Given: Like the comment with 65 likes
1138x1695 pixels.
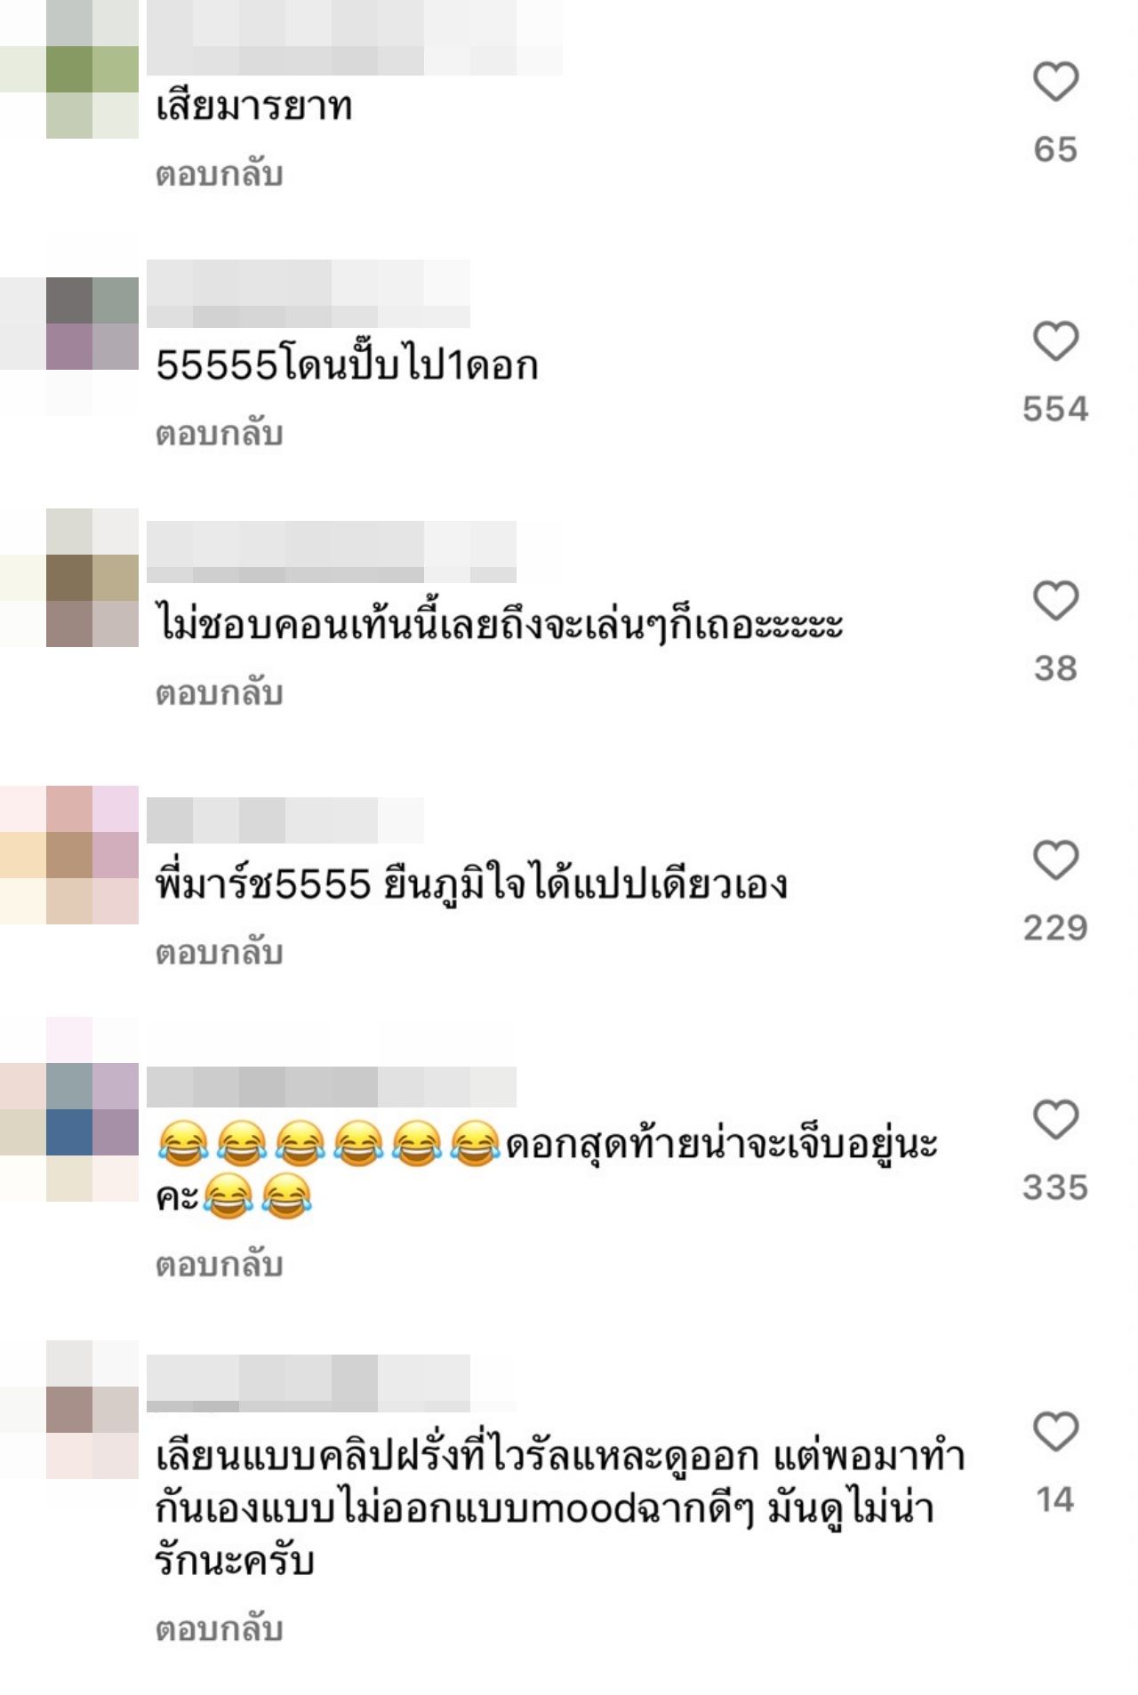Looking at the screenshot, I should [x=1055, y=82].
